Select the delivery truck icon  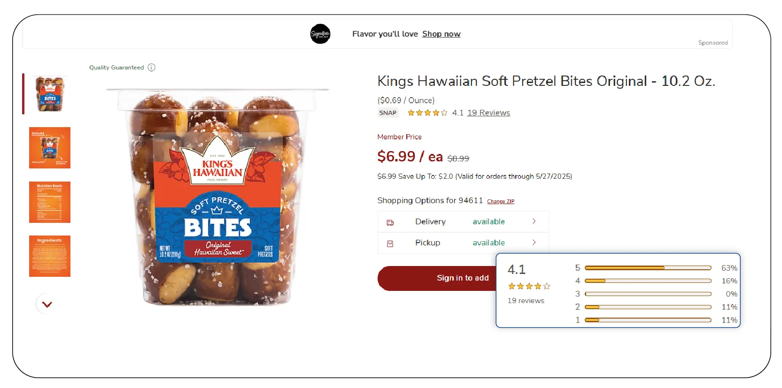click(390, 222)
